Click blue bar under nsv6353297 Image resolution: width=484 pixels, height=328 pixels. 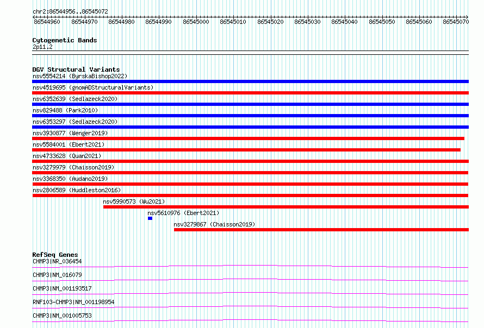coord(250,127)
